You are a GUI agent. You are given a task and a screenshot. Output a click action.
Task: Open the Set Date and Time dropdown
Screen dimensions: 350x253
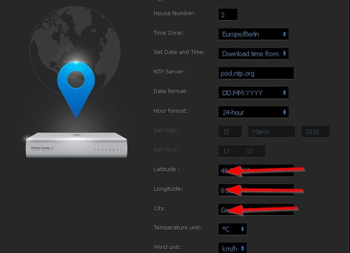click(253, 54)
